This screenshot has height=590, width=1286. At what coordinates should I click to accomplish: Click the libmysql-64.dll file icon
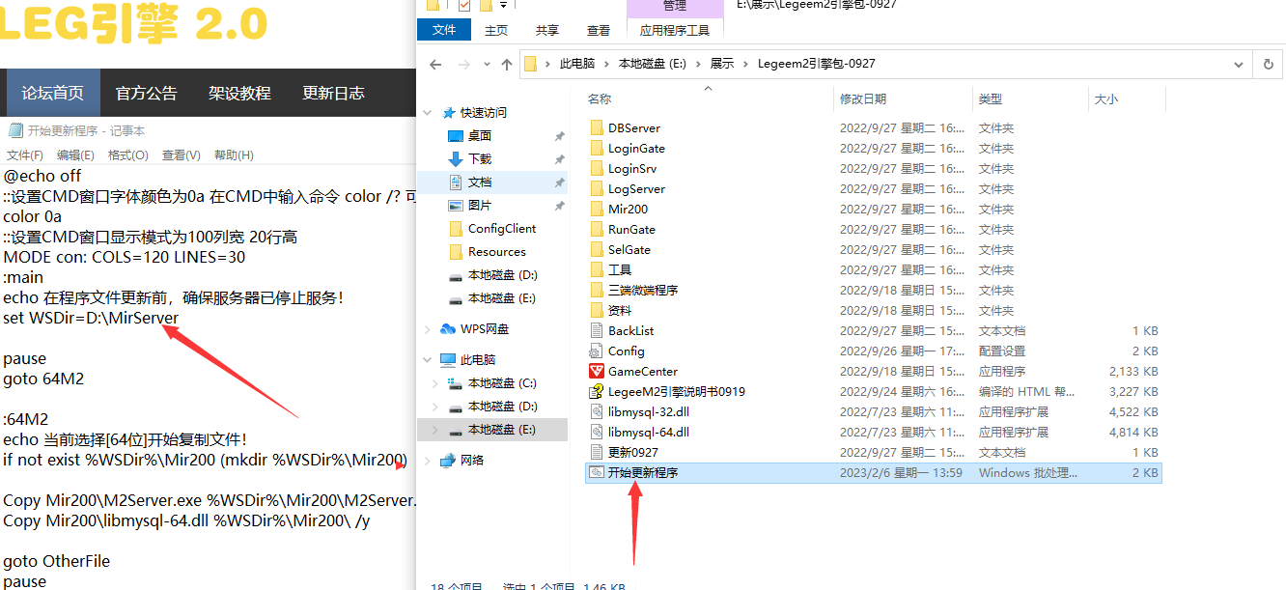tap(597, 433)
